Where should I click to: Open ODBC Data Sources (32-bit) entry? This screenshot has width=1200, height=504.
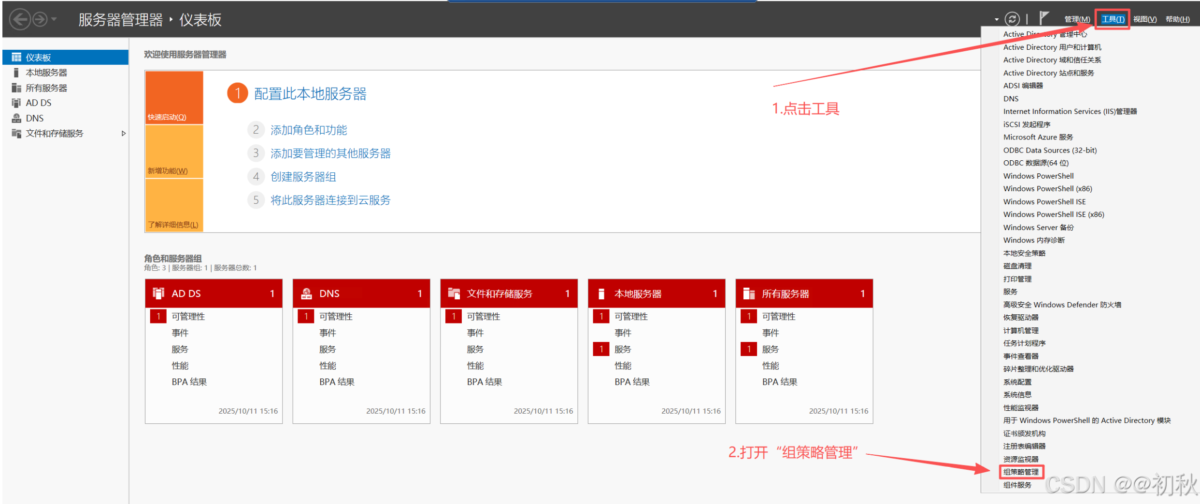tap(1050, 150)
